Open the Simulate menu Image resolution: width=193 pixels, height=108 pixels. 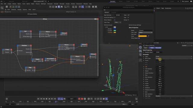[x=62, y=4]
